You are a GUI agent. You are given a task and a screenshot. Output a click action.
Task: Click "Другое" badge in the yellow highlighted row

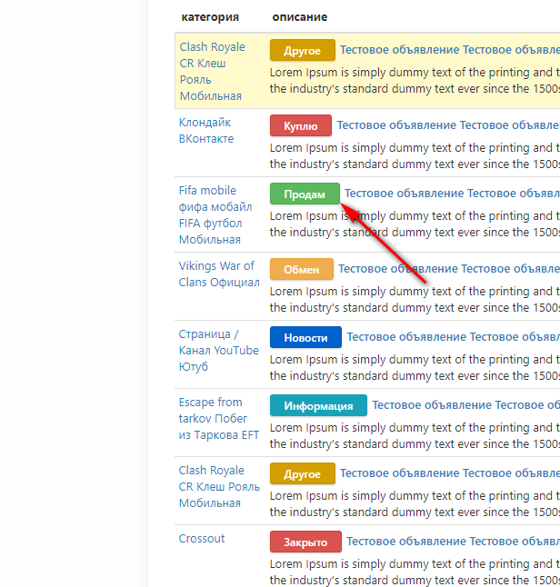click(302, 50)
